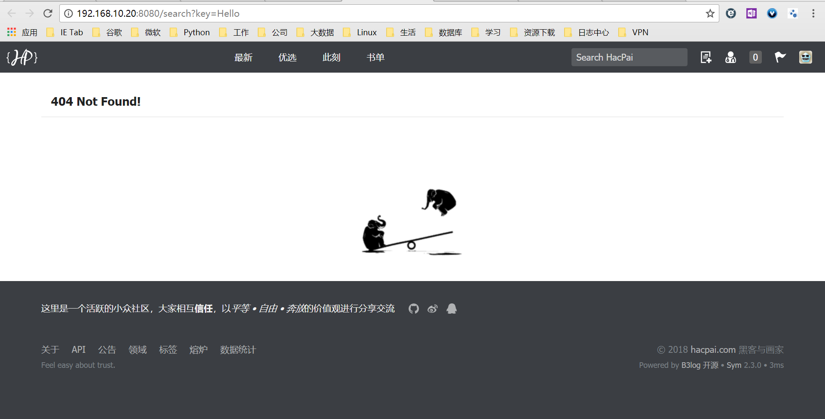Image resolution: width=825 pixels, height=419 pixels.
Task: Click the 关于 footer link
Action: 50,349
